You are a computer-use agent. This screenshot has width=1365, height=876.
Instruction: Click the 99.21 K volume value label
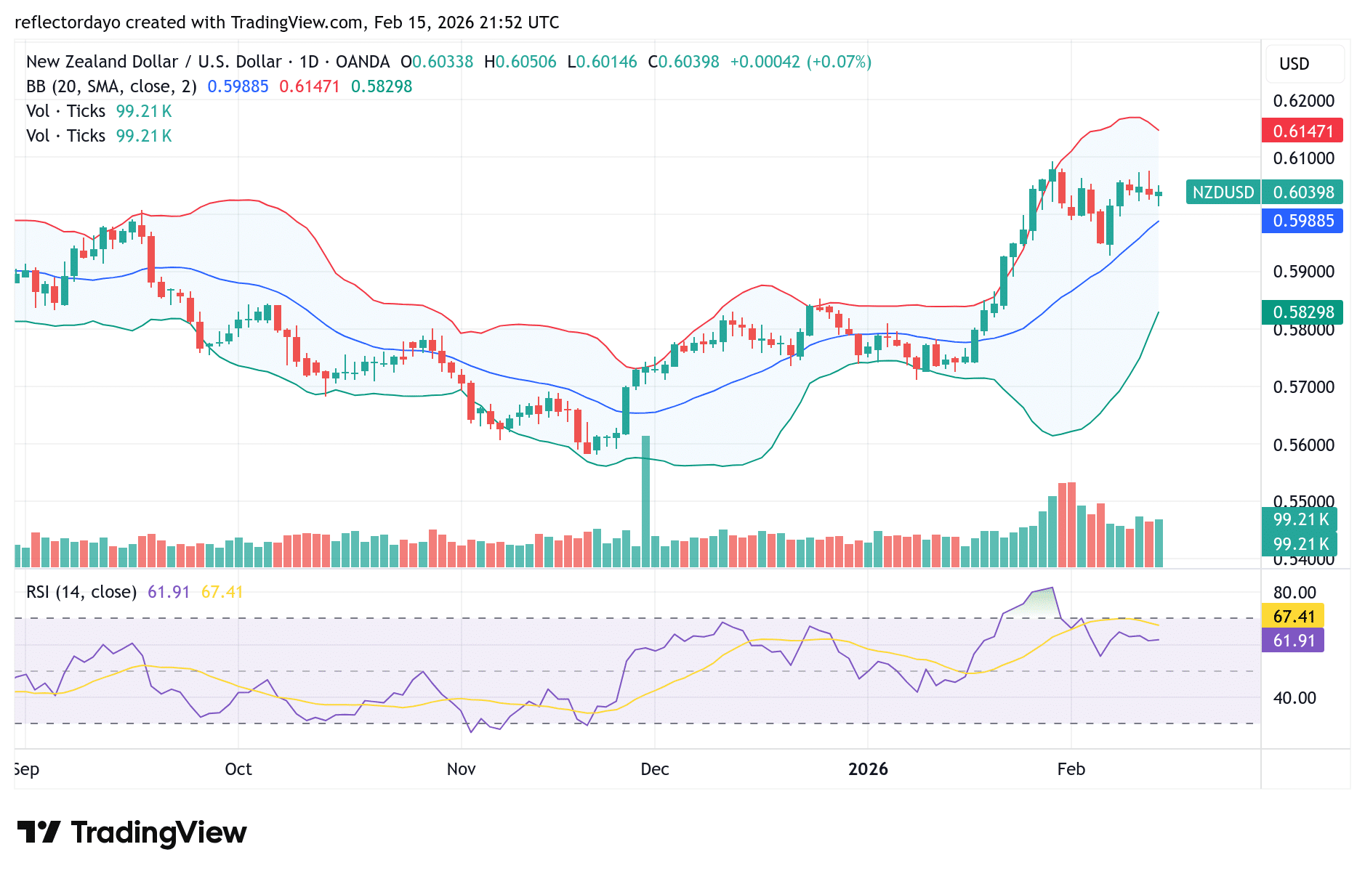[1300, 520]
